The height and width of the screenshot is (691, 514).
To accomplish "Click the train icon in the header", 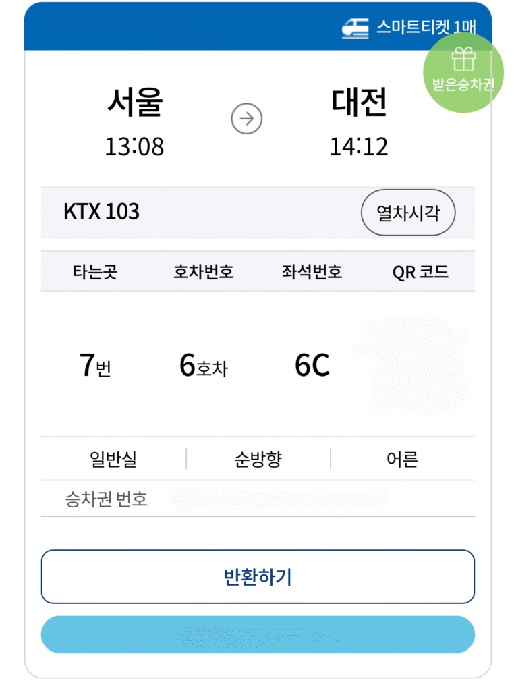I will tap(355, 28).
